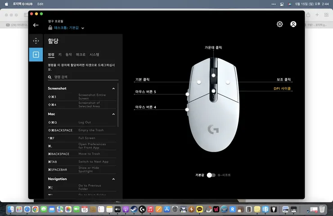
Task: Select Switch to Next App command
Action: (82, 162)
